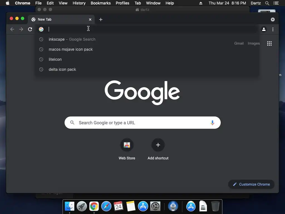Click the Google logo

pos(142,93)
